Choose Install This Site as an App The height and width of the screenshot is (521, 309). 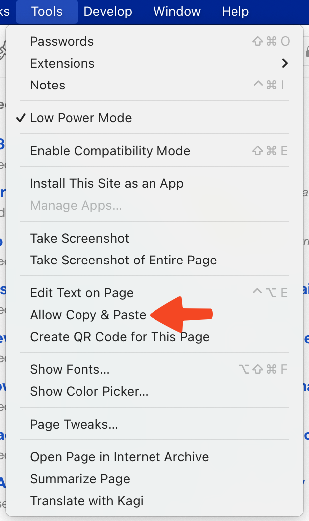pyautogui.click(x=154, y=184)
